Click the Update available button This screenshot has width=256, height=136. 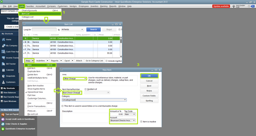(221, 6)
